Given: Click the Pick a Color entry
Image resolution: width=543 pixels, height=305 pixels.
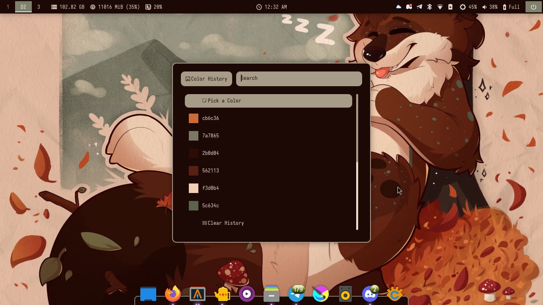Looking at the screenshot, I should point(268,101).
